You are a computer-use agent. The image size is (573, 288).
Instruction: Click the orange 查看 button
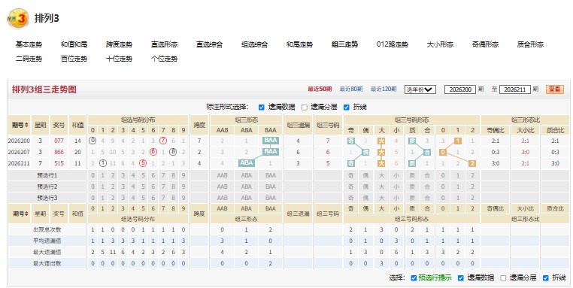pyautogui.click(x=555, y=89)
